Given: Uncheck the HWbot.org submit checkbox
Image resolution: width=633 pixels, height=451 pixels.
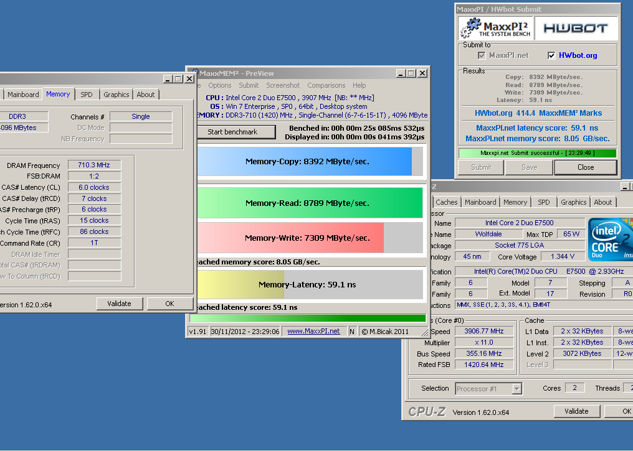Looking at the screenshot, I should coord(551,55).
